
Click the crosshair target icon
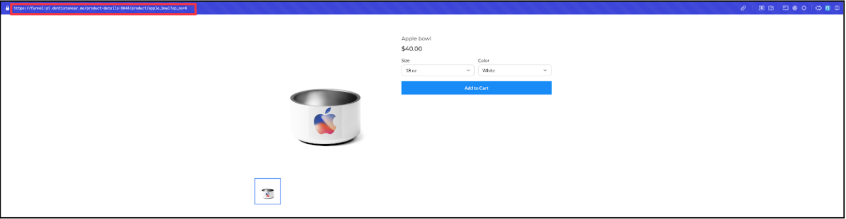pos(804,8)
